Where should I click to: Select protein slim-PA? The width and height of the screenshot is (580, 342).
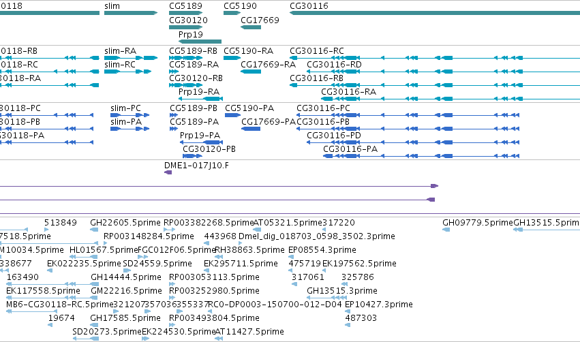point(126,122)
